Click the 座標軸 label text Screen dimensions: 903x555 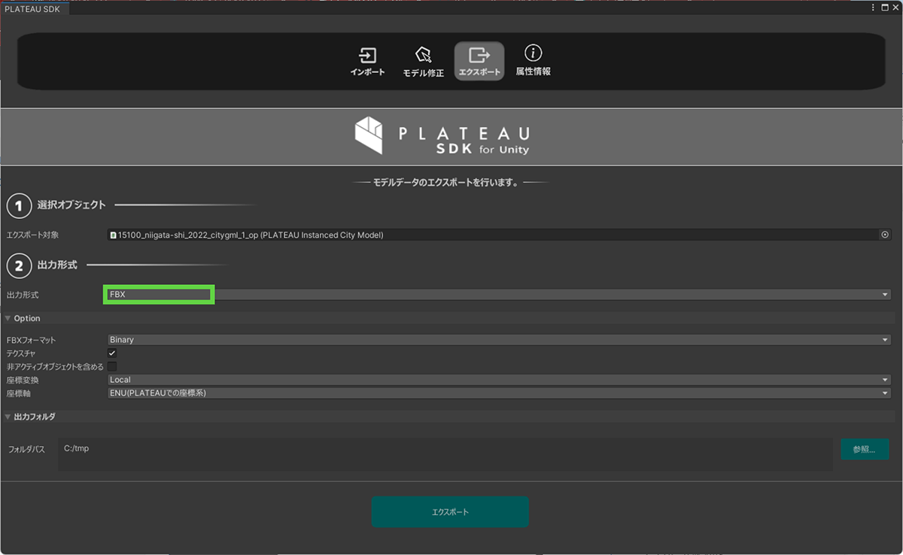click(19, 393)
